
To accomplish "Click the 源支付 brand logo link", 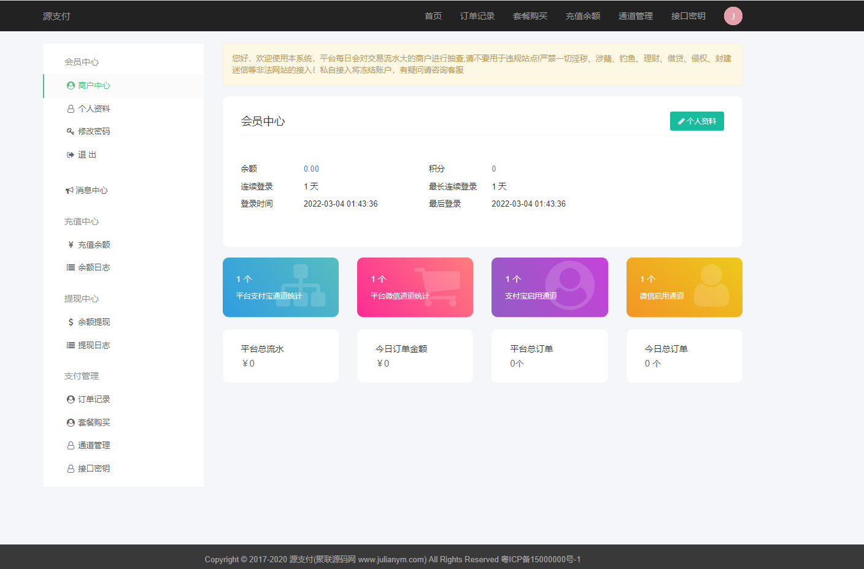I will pos(56,16).
